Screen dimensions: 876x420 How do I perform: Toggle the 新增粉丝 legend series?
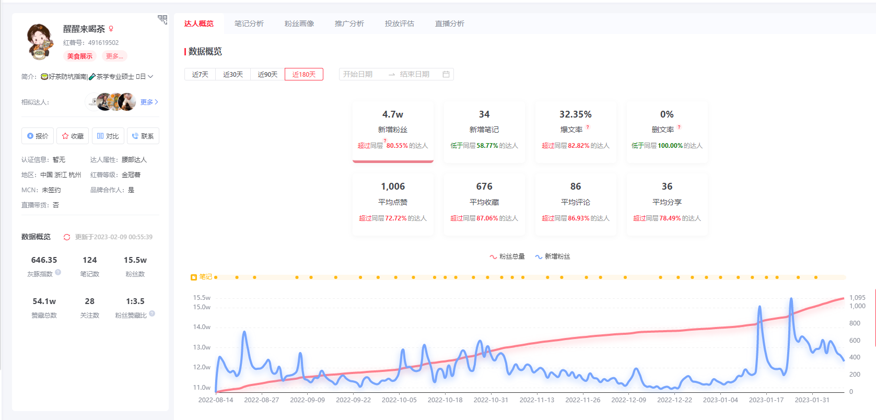pos(553,256)
